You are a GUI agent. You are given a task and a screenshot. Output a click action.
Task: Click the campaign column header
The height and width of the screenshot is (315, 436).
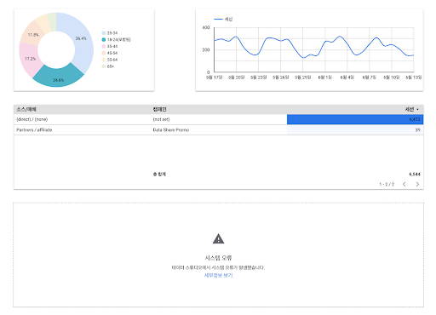pyautogui.click(x=159, y=109)
